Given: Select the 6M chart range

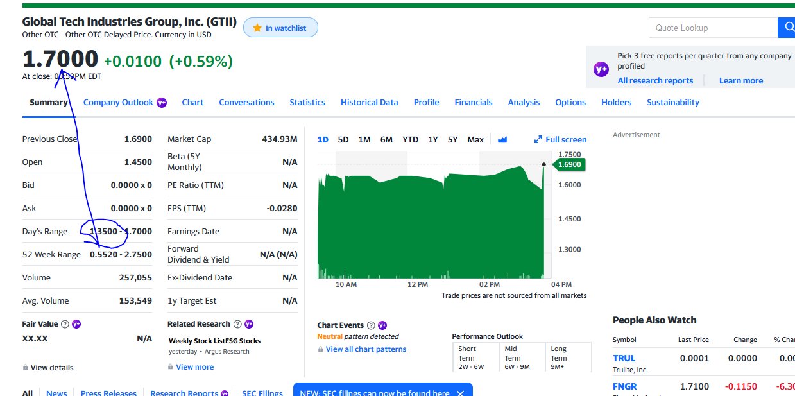Looking at the screenshot, I should click(x=386, y=139).
